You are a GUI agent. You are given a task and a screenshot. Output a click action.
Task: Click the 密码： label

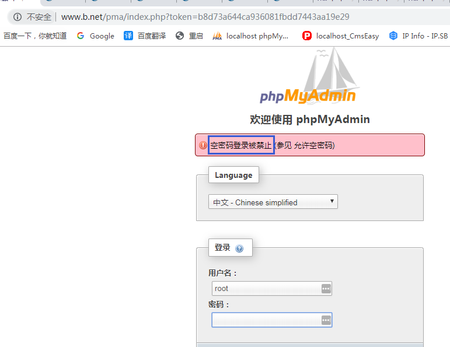pyautogui.click(x=219, y=304)
